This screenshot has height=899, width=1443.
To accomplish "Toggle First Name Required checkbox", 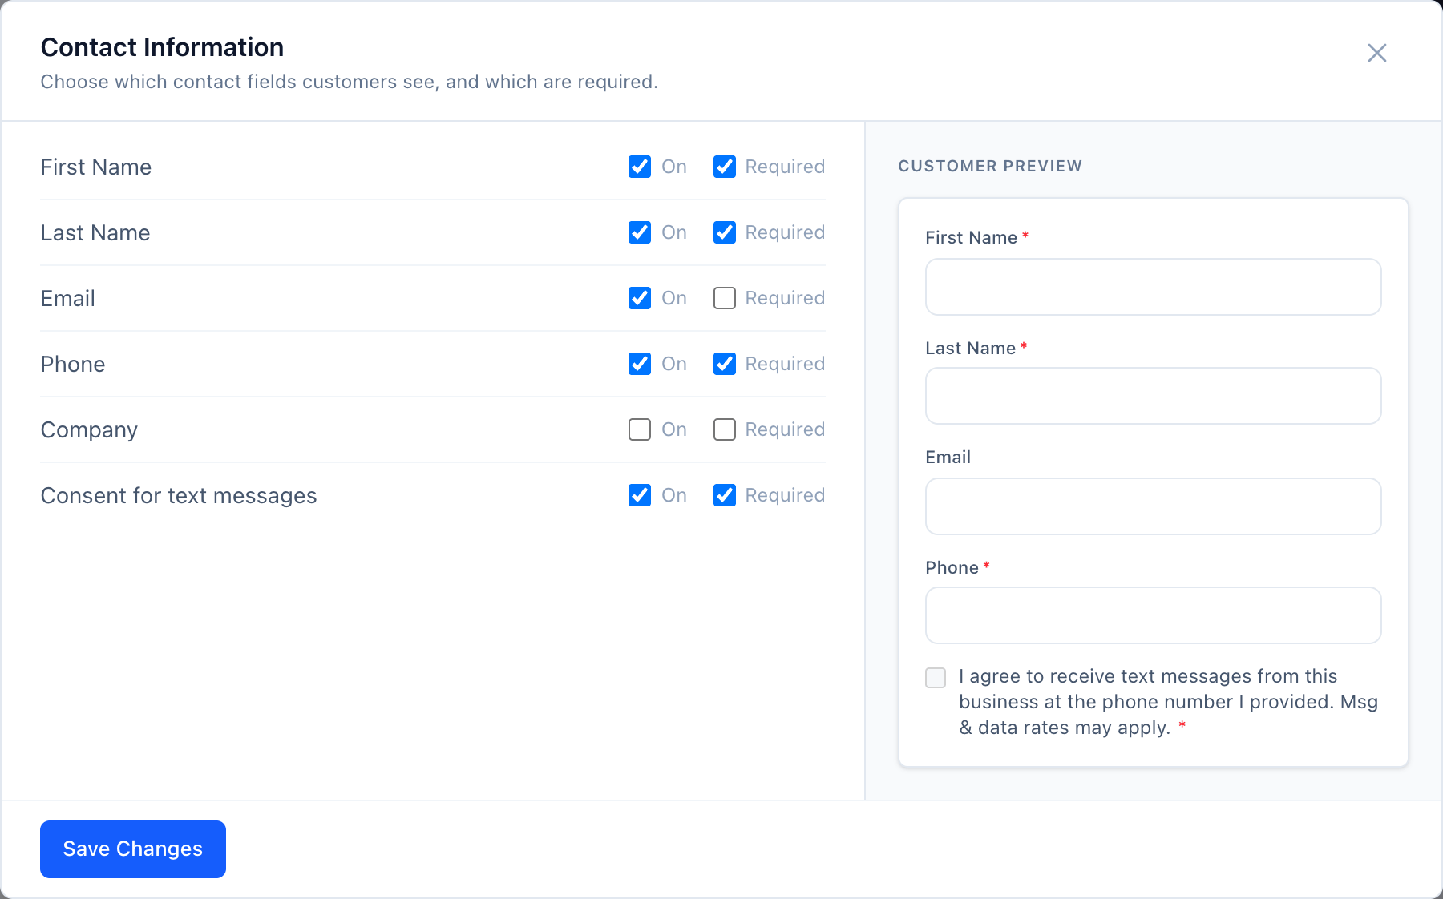I will click(725, 167).
